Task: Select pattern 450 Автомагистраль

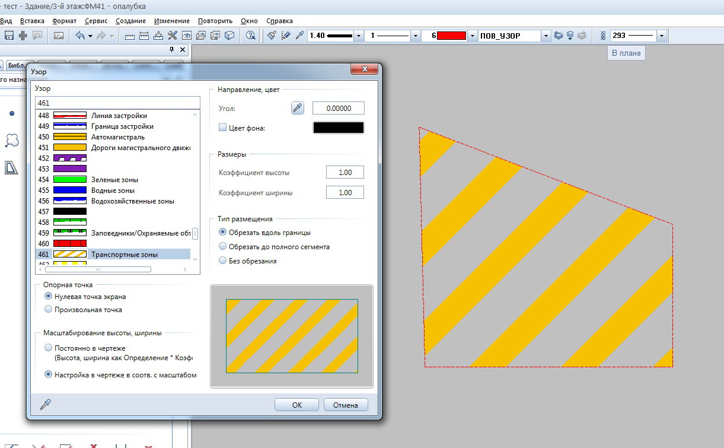Action: (x=114, y=136)
